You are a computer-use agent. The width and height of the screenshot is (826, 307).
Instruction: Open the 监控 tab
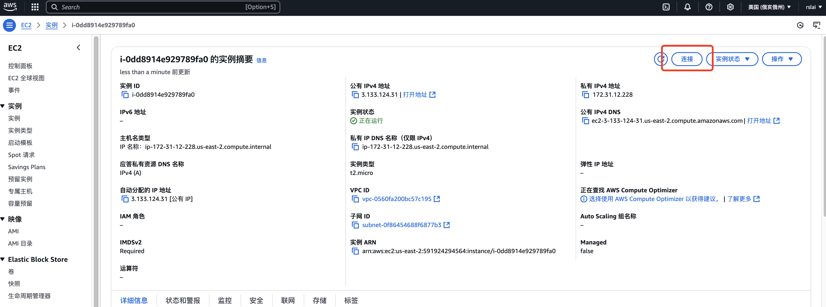225,300
